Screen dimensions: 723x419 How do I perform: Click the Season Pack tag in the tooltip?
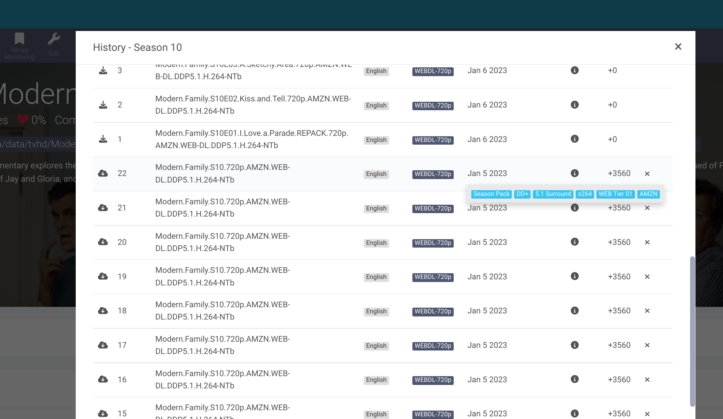click(491, 194)
